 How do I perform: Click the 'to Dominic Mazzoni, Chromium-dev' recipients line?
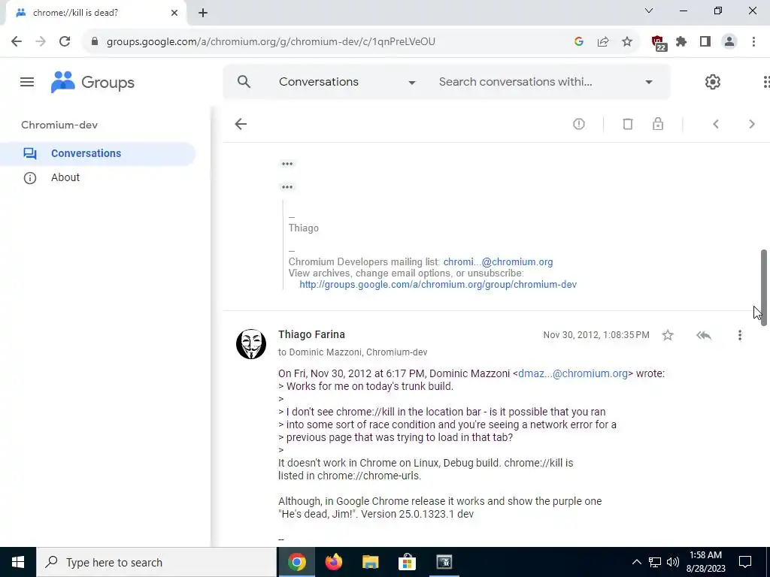click(x=353, y=352)
